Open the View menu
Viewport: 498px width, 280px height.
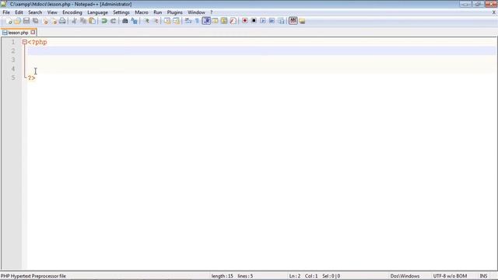(52, 12)
